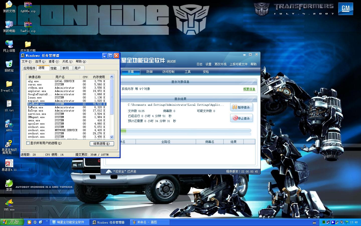Close the Rising security software window

coord(256,54)
